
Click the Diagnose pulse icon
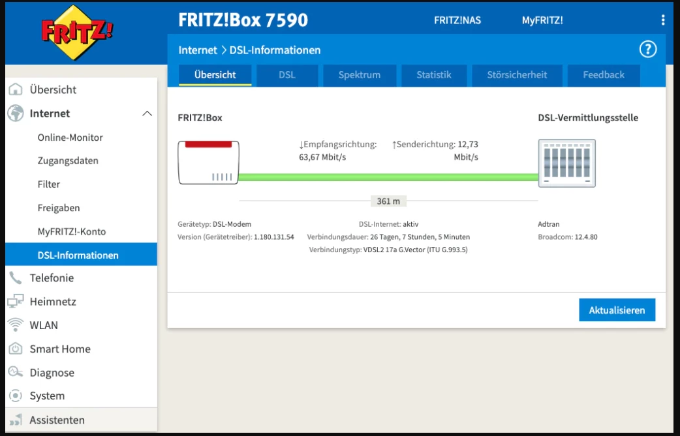tap(16, 372)
